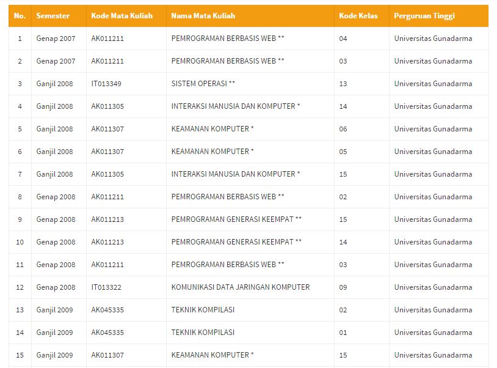
Task: Select AK011213 code in row 10
Action: (107, 242)
